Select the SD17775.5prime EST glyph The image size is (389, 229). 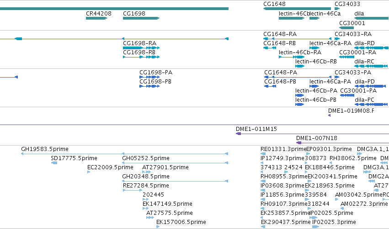(54, 163)
